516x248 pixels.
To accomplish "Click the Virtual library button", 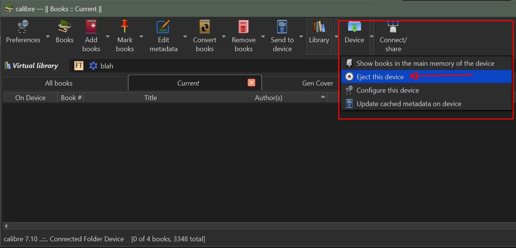I will point(31,66).
